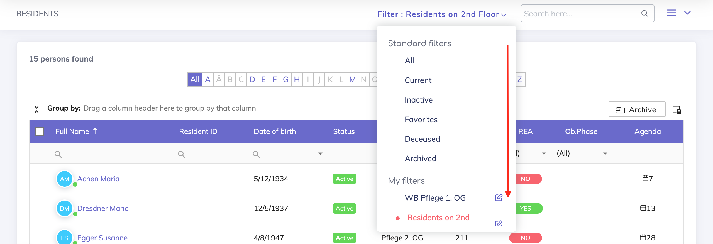
Task: Collapse groups using the arrows icon
Action: (x=36, y=109)
